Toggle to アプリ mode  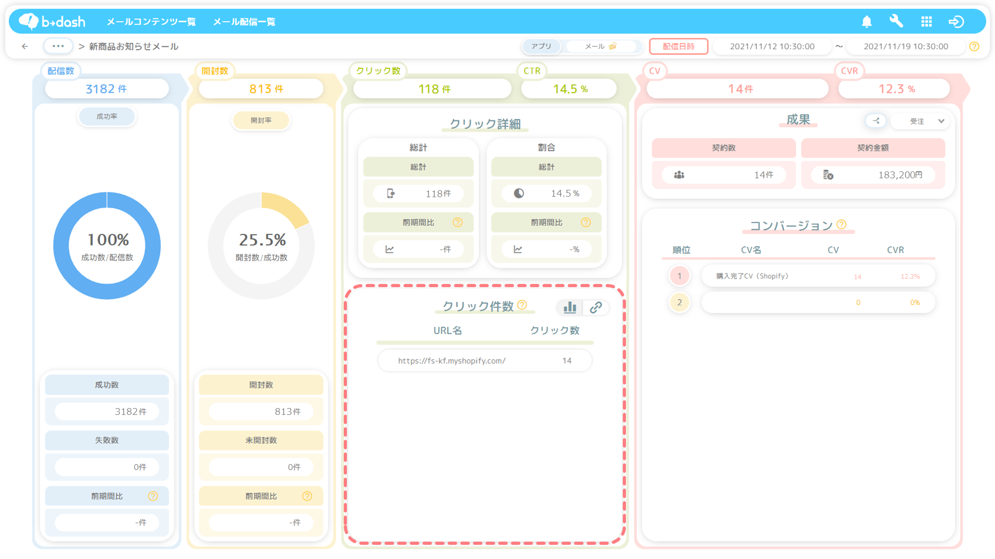[541, 46]
